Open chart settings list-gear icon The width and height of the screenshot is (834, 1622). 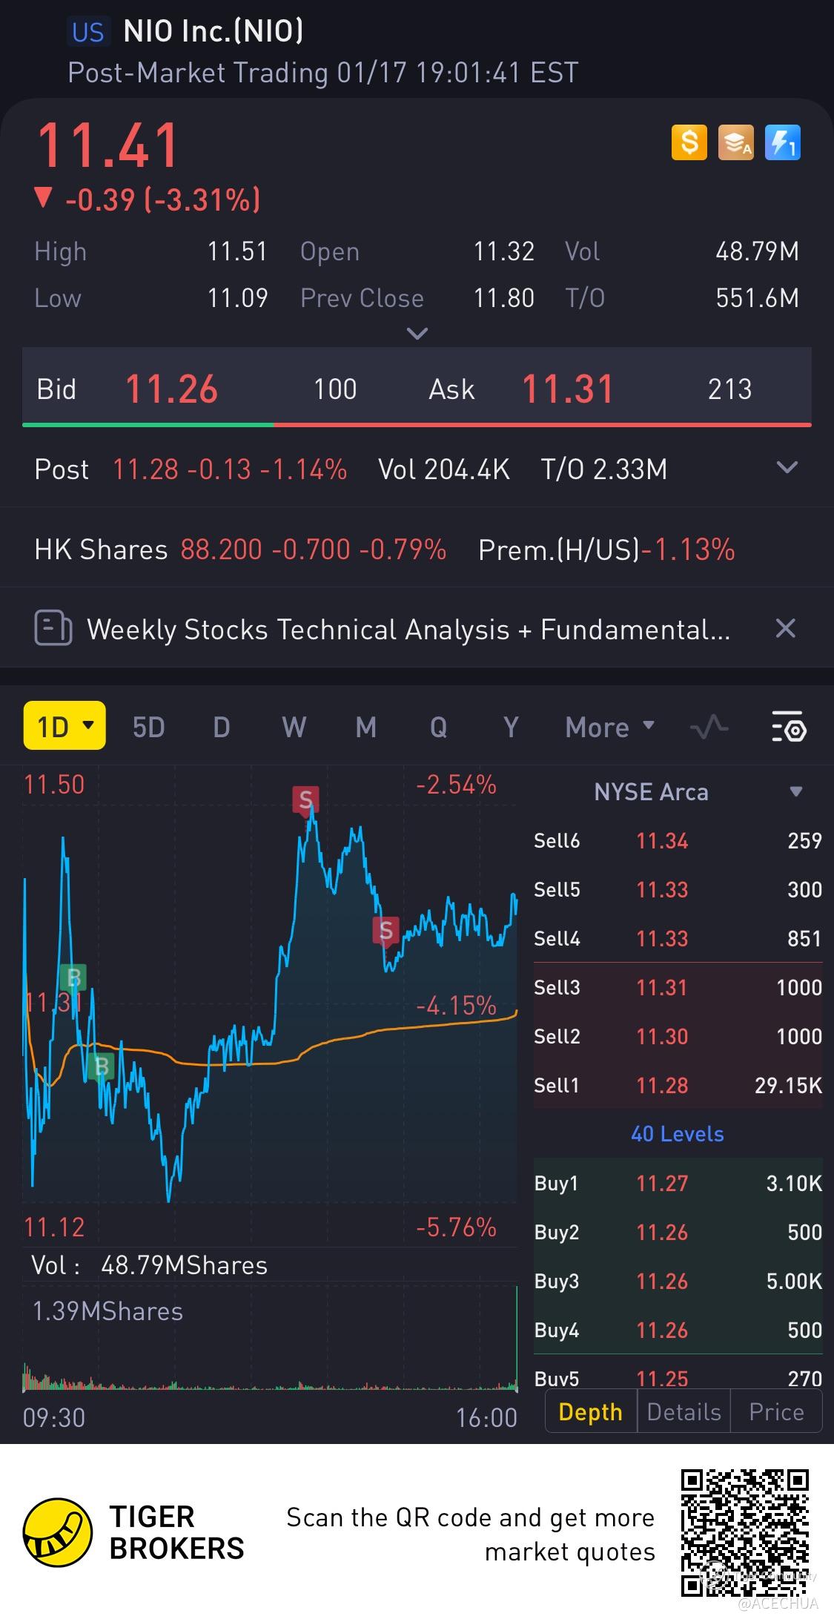pyautogui.click(x=789, y=727)
